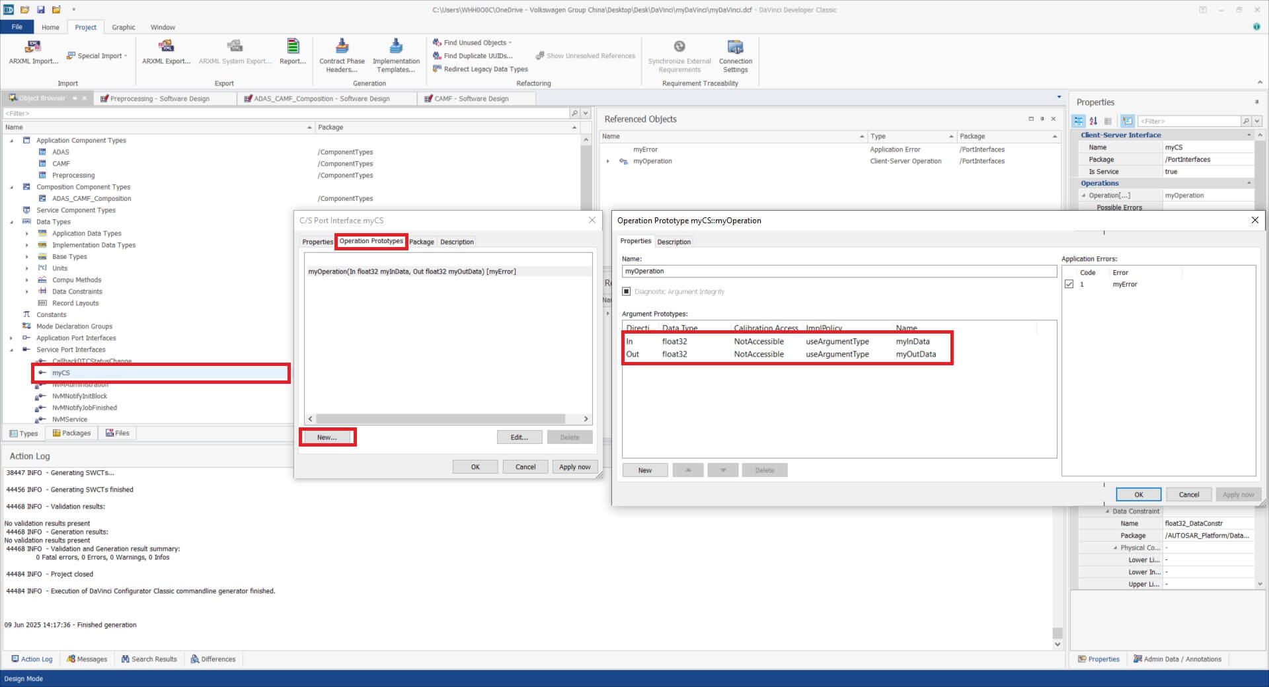Click the operation Name input field

[838, 271]
